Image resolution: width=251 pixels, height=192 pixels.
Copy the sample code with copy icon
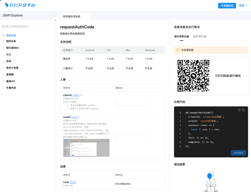click(x=244, y=110)
